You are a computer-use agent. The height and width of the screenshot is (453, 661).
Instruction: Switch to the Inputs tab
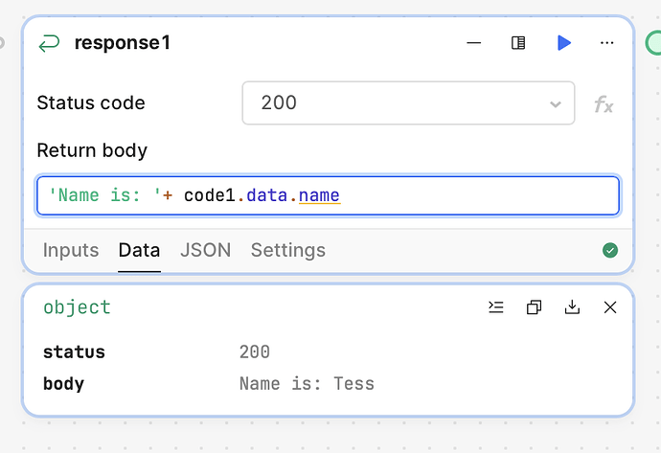coord(71,250)
